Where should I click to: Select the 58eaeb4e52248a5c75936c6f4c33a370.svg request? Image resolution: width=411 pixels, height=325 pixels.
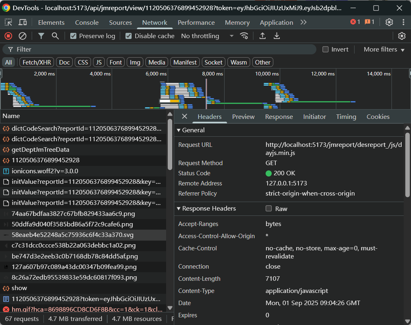pyautogui.click(x=83, y=235)
